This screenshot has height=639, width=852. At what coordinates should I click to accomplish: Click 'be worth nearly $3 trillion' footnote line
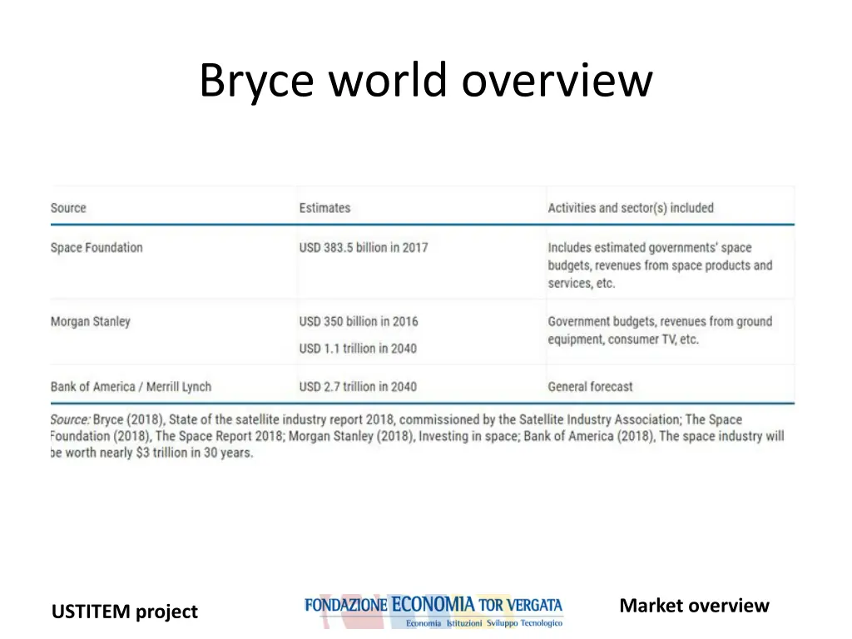pos(152,453)
